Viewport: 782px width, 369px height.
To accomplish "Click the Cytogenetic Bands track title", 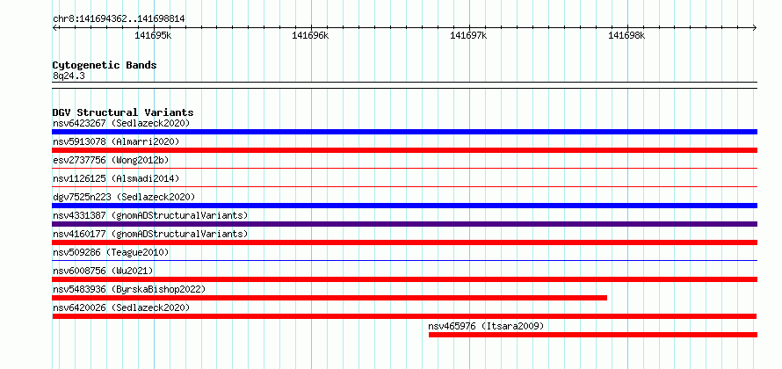I will [105, 65].
